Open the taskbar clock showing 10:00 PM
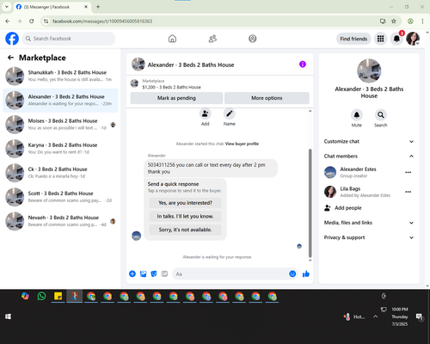Viewport: 430px width, 344px height. (x=400, y=316)
